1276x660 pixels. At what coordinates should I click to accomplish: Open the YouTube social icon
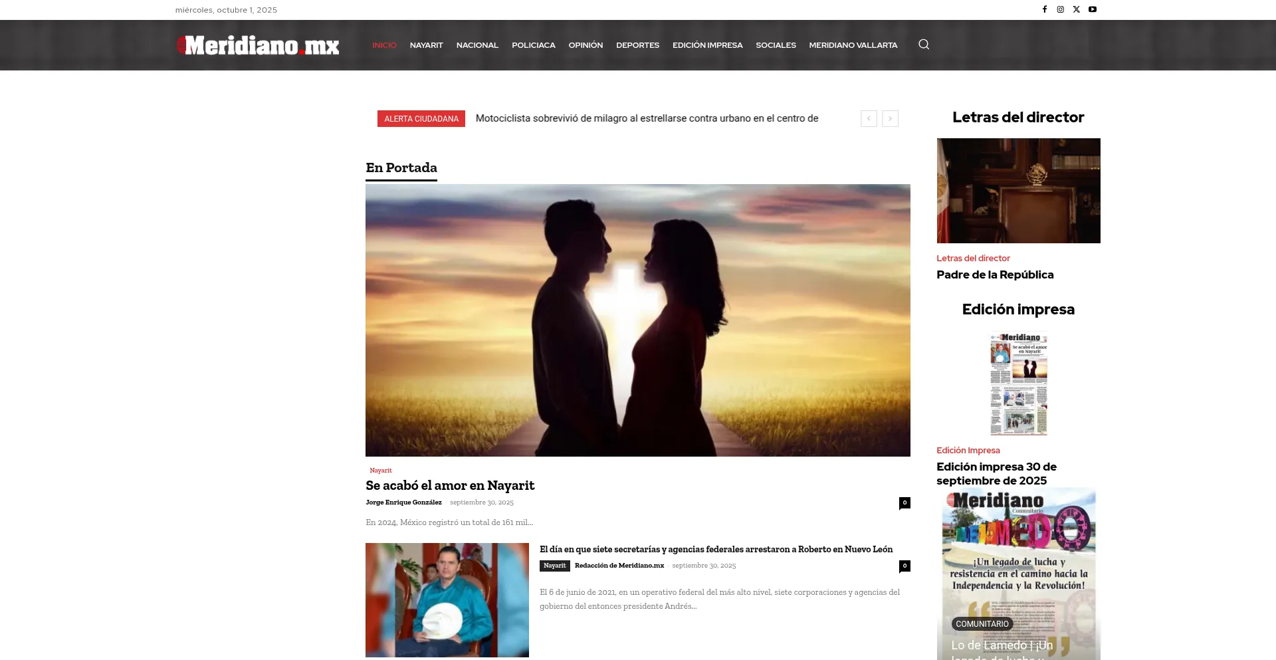pos(1093,9)
